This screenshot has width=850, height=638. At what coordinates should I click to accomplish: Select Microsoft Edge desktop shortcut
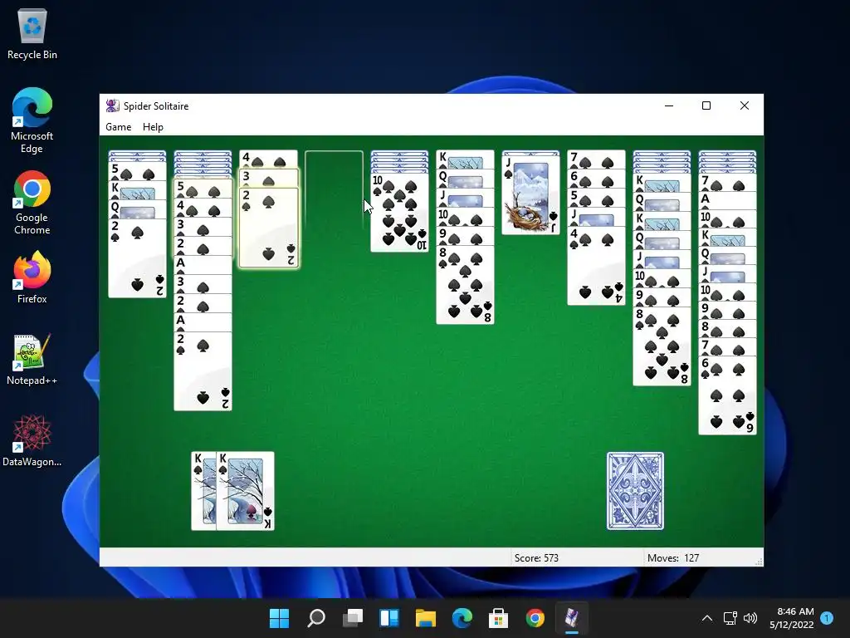tap(32, 120)
